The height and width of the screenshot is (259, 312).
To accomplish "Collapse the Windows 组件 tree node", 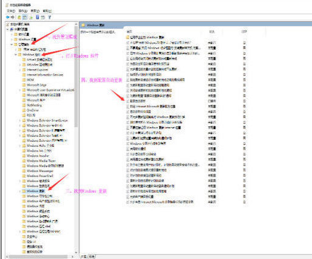I will click(16, 54).
